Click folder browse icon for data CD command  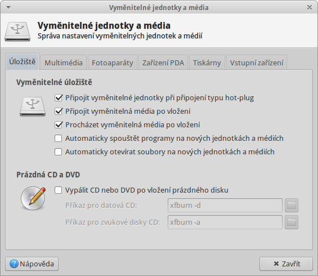(292, 206)
